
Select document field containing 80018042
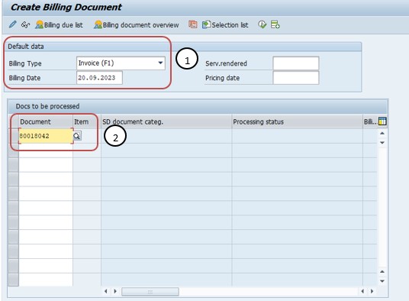(46, 136)
